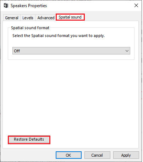Image resolution: width=143 pixels, height=162 pixels.
Task: Confirm with the OK button
Action: coord(68,155)
